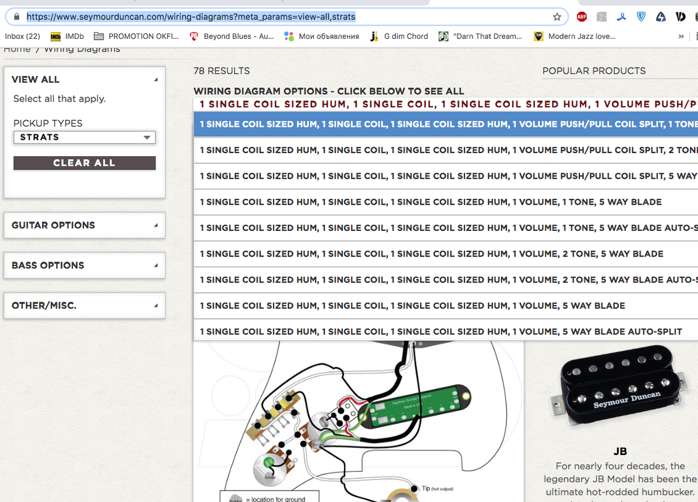This screenshot has height=502, width=698.
Task: Show more bookmarks with the chevron
Action: click(681, 36)
